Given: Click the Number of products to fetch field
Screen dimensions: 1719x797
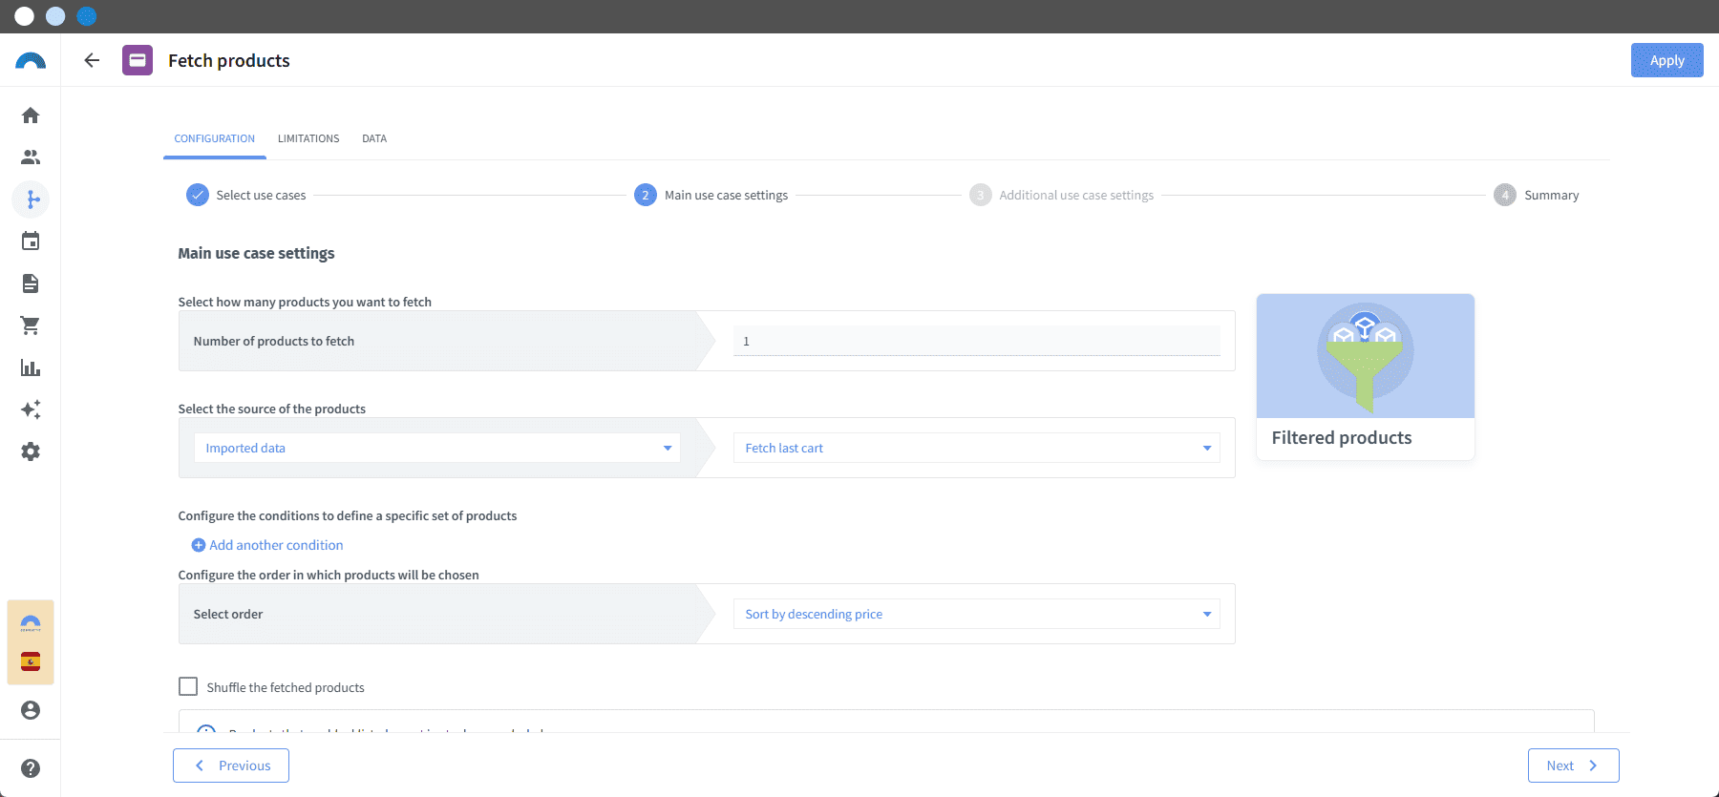Looking at the screenshot, I should pos(977,341).
